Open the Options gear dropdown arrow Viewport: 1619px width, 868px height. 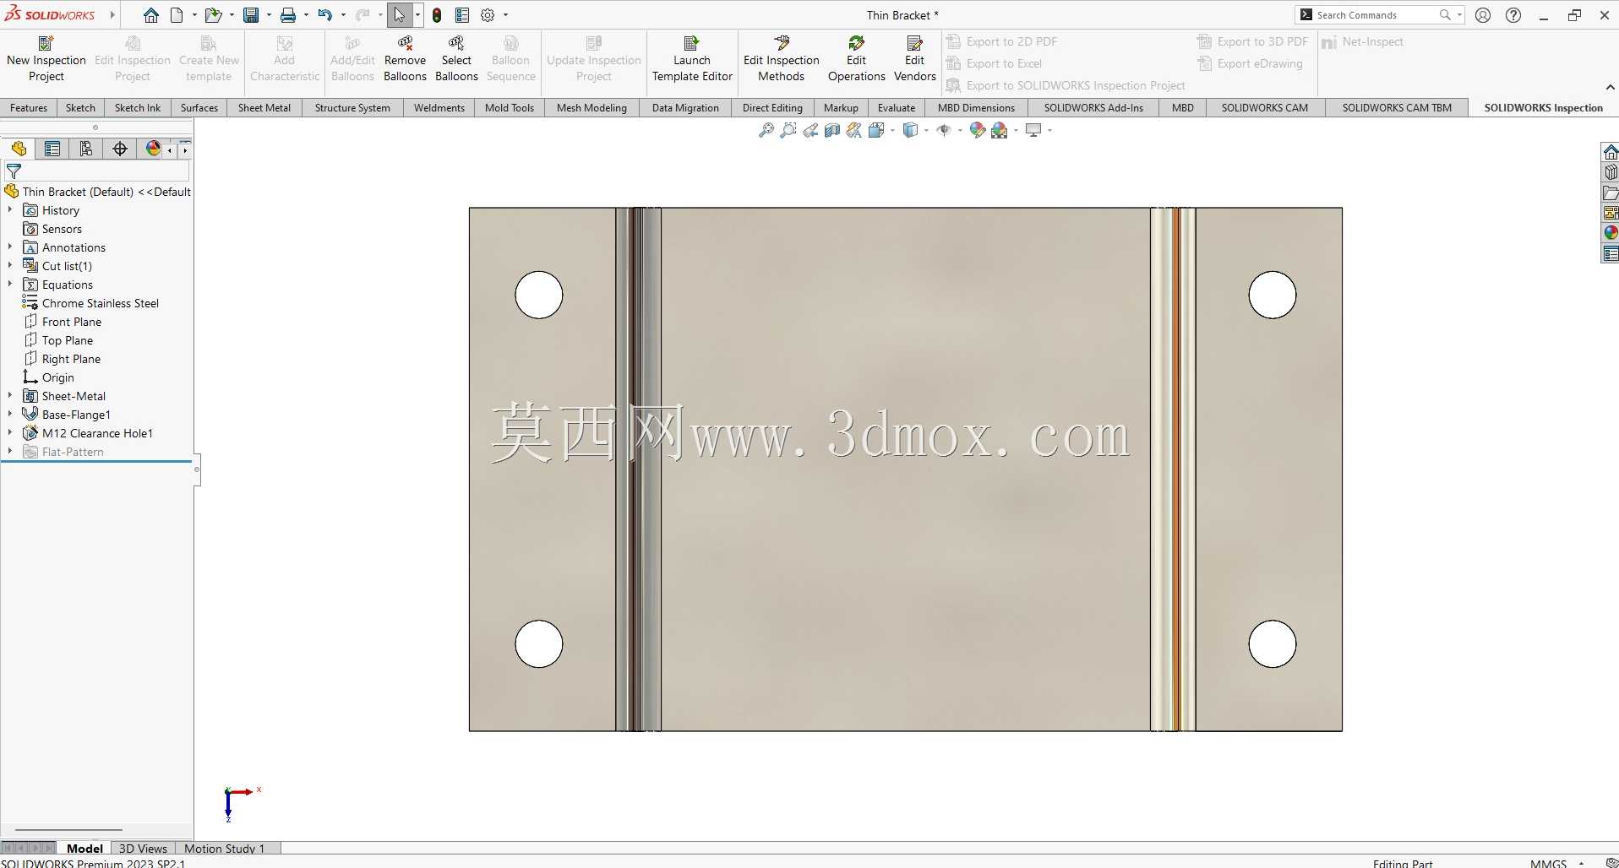pyautogui.click(x=505, y=15)
